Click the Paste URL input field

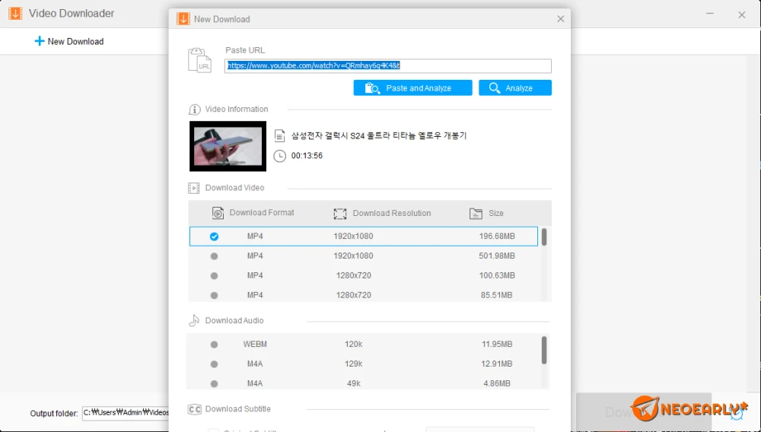388,65
